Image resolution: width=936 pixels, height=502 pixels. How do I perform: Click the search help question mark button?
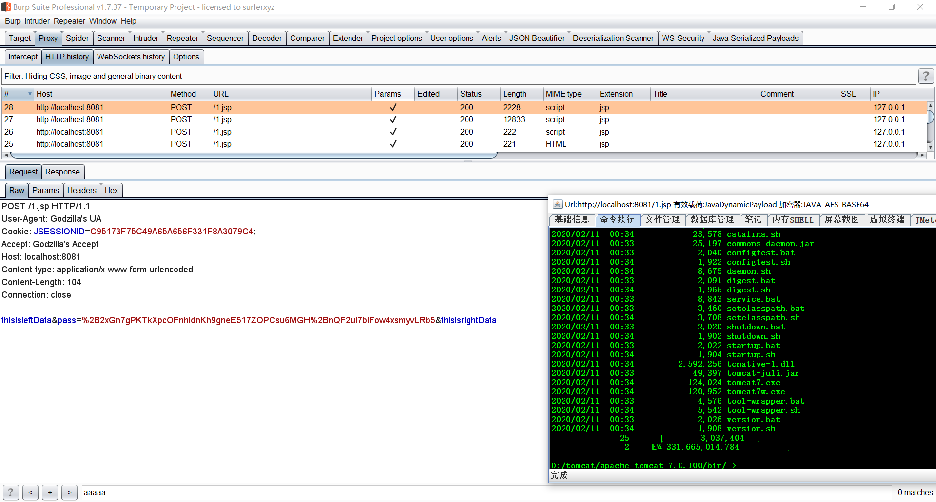(11, 492)
